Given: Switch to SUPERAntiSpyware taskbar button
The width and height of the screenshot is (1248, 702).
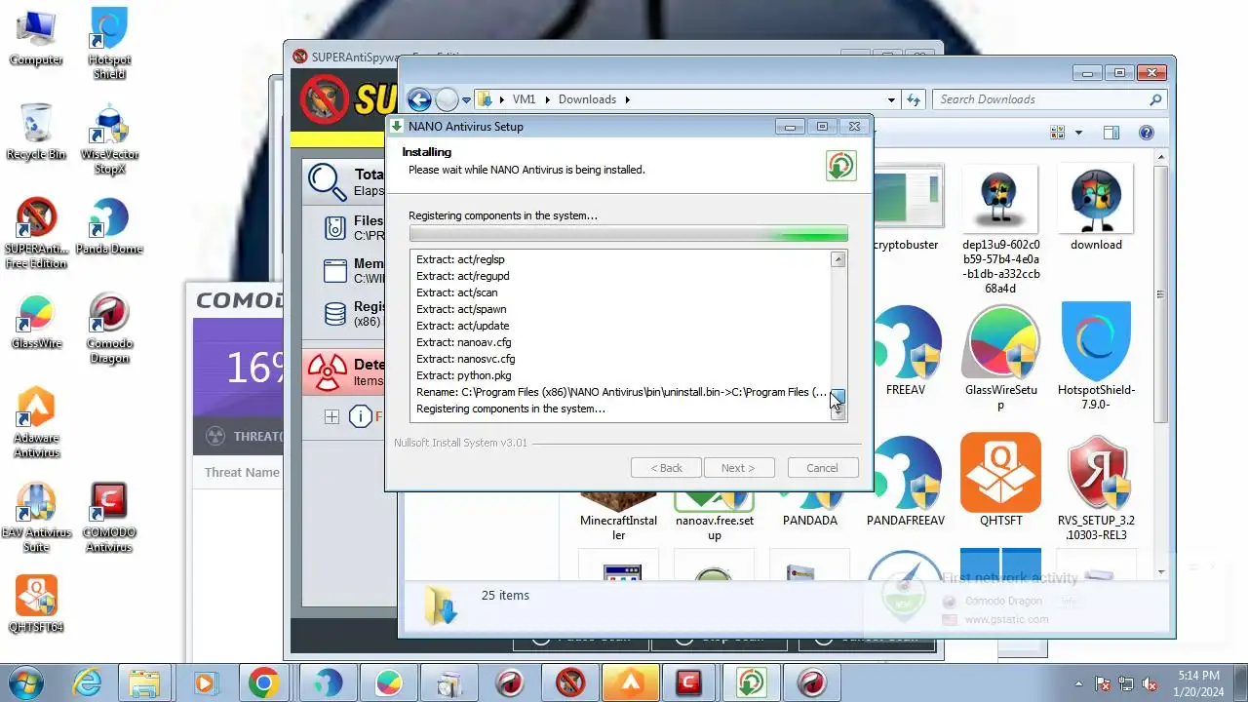Looking at the screenshot, I should tap(570, 682).
